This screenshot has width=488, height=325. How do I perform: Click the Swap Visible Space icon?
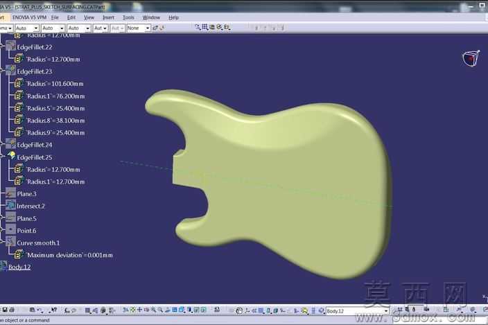(x=203, y=310)
